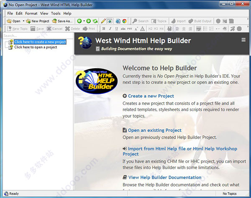Screen dimensions: 251x198
Task: Run Build Output from the toolbar
Action: pyautogui.click(x=200, y=21)
